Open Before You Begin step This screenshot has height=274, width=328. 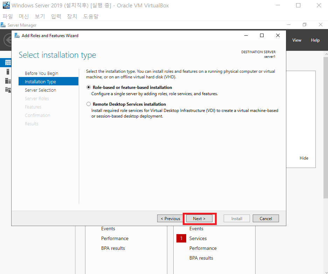(x=41, y=73)
